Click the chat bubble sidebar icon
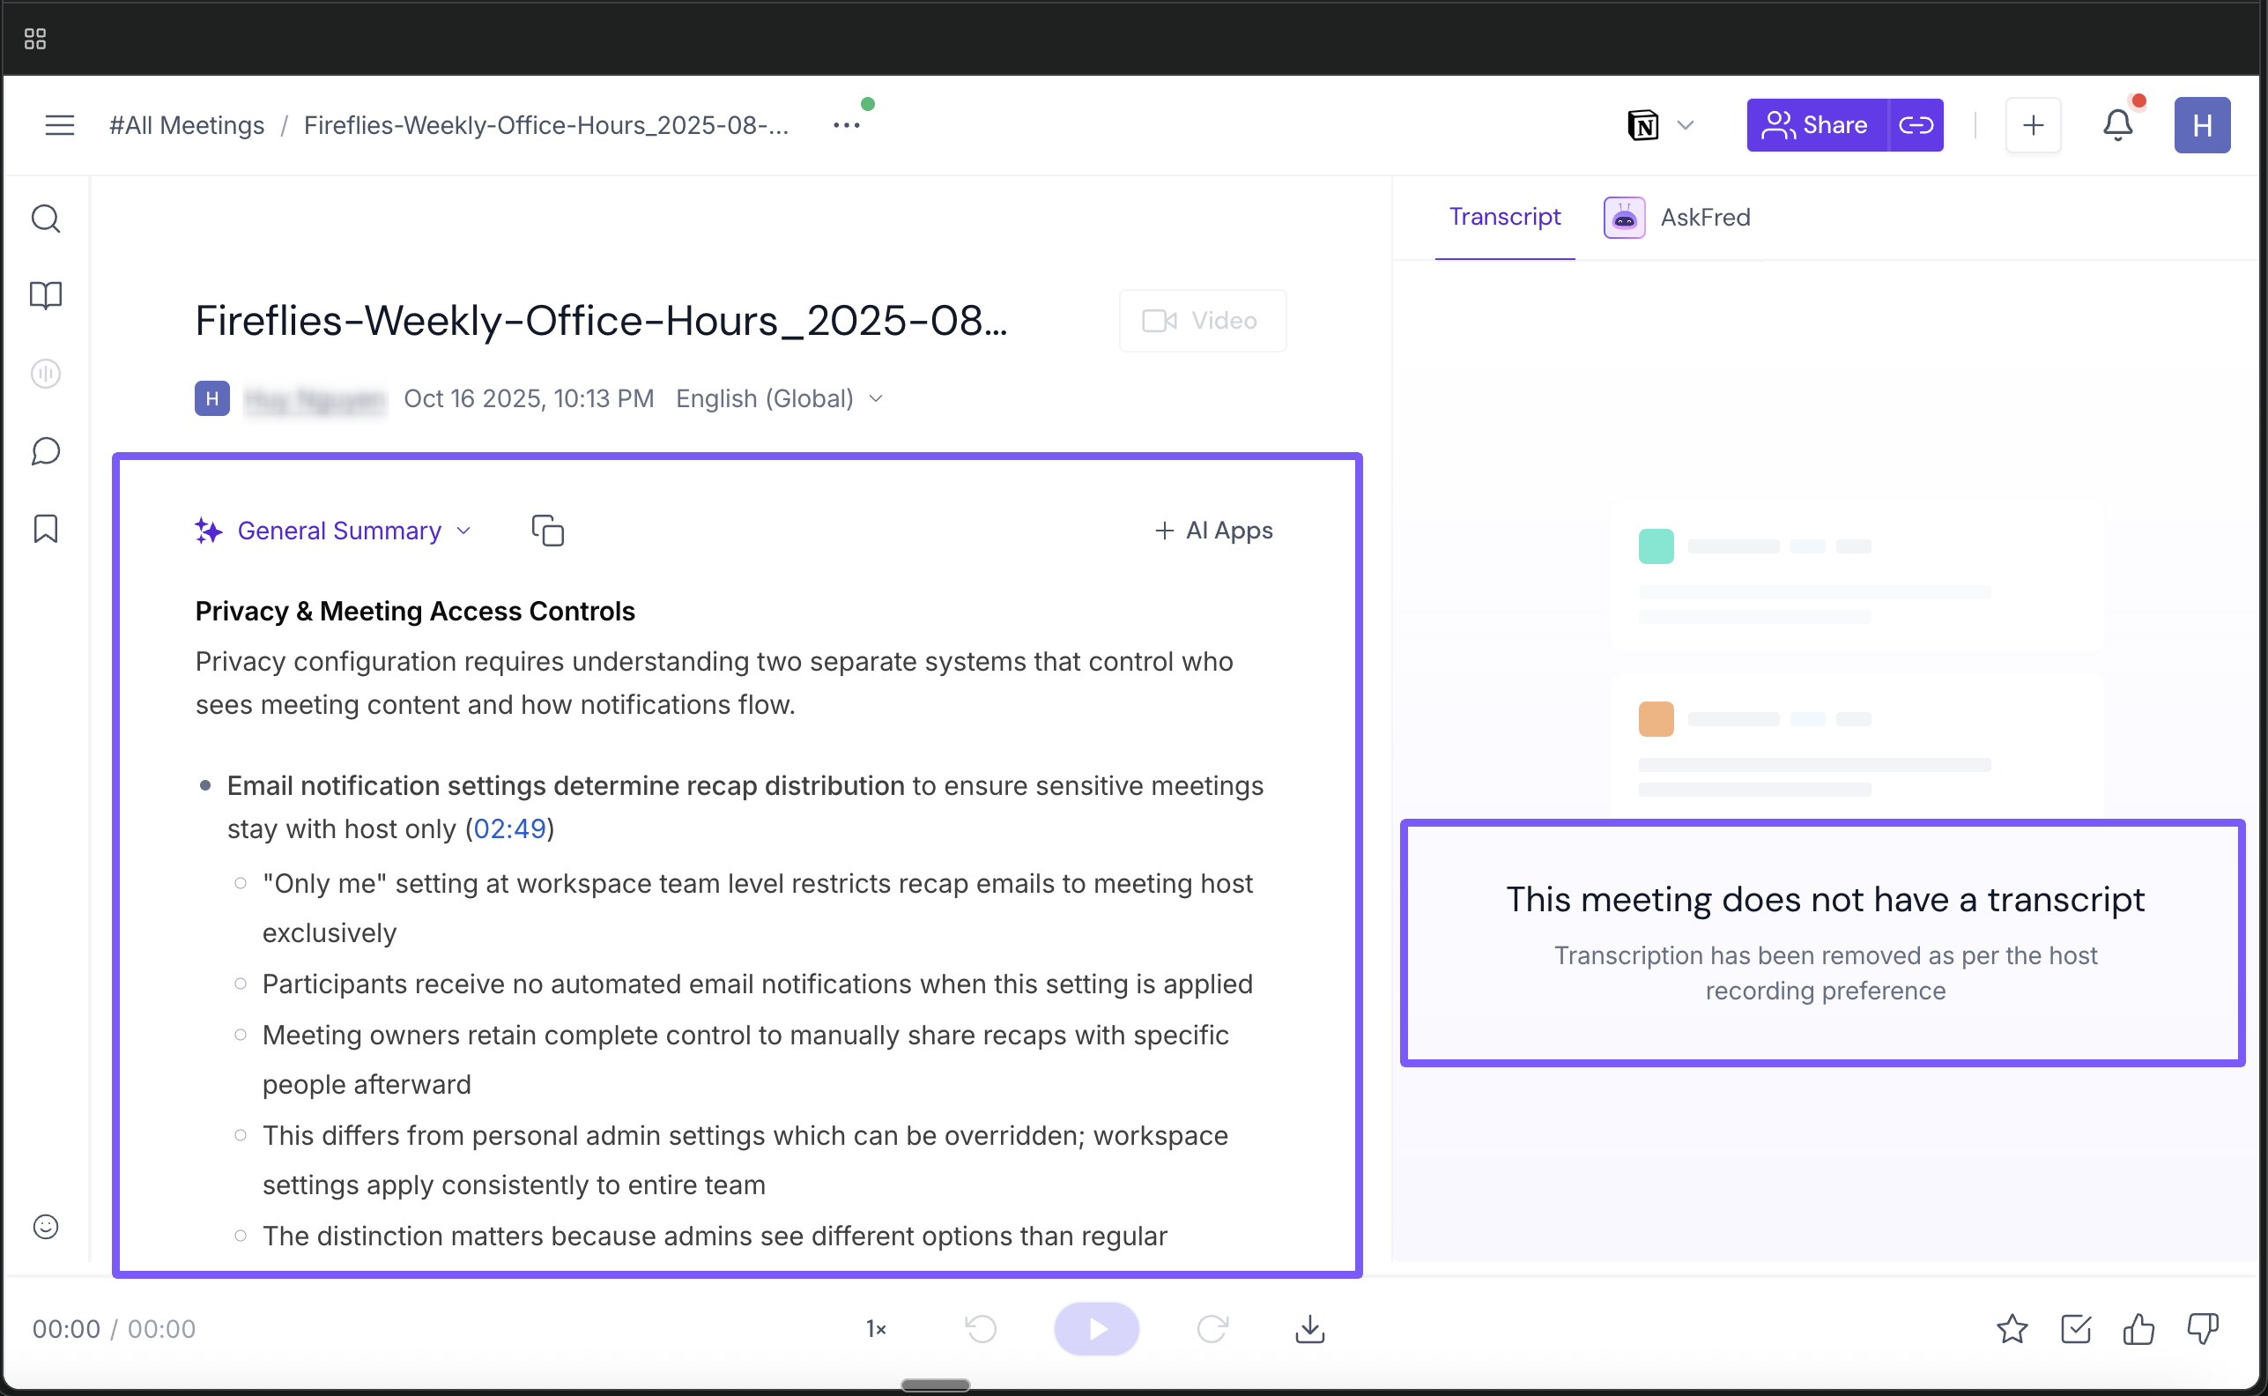 [45, 451]
